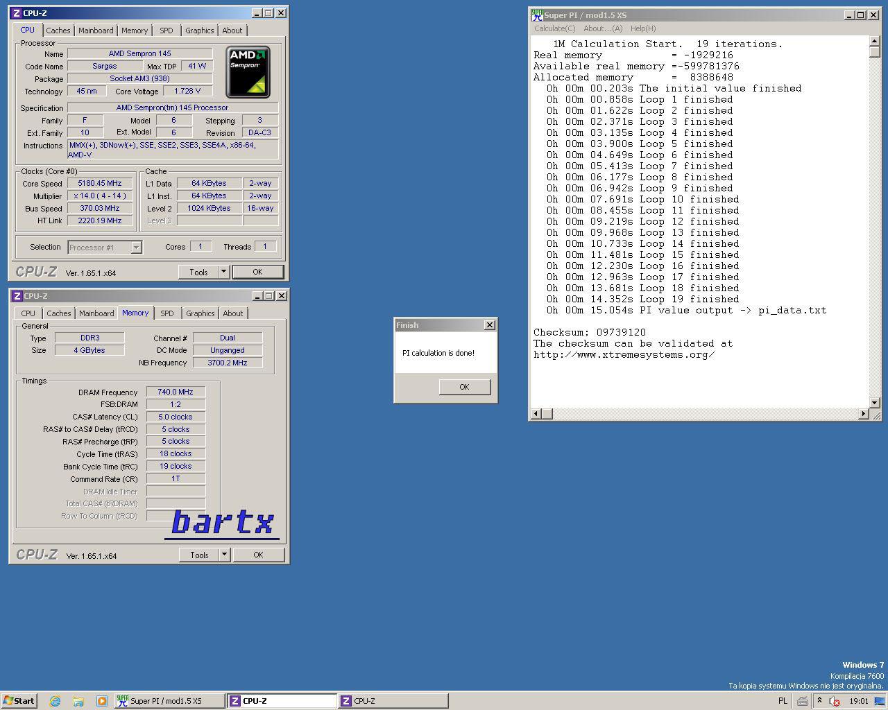This screenshot has width=888, height=710.
Task: Show hidden tray icons arrow
Action: (819, 701)
